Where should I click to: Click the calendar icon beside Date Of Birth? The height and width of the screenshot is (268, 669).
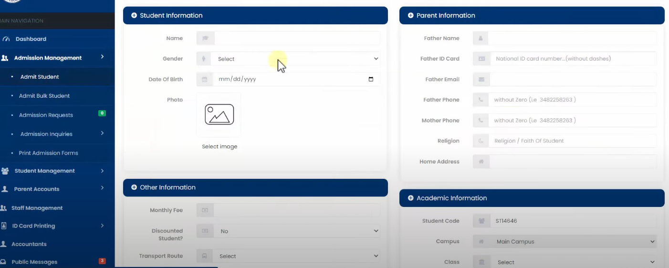point(205,79)
